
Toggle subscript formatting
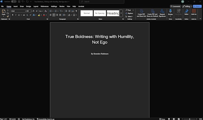pyautogui.click(x=27, y=15)
